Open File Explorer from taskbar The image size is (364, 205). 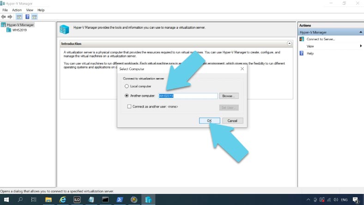point(49,199)
